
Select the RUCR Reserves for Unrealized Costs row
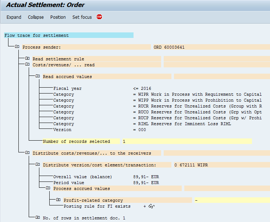(157, 106)
